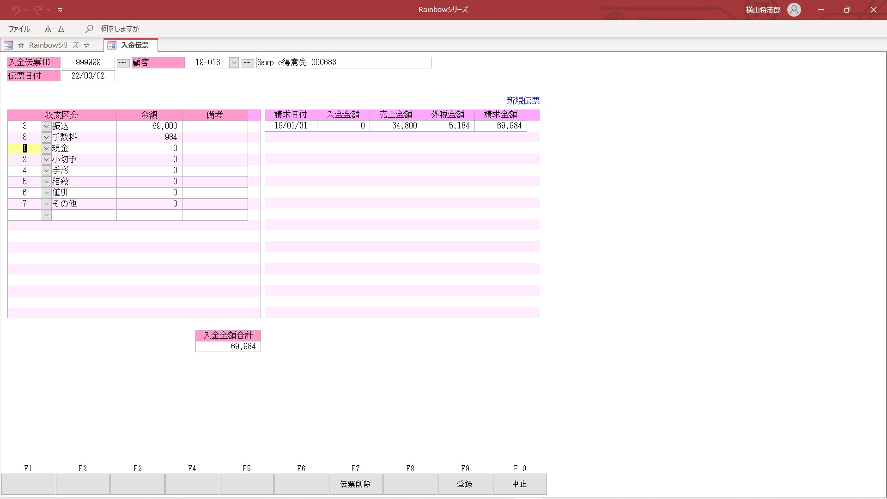The width and height of the screenshot is (887, 499).
Task: Click ellipsis button next to 入金伝票ID
Action: 123,62
